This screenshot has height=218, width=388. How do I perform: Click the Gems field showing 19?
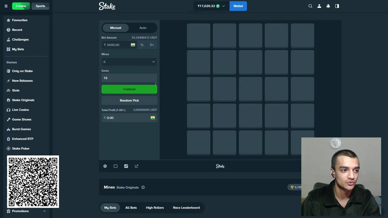(129, 78)
